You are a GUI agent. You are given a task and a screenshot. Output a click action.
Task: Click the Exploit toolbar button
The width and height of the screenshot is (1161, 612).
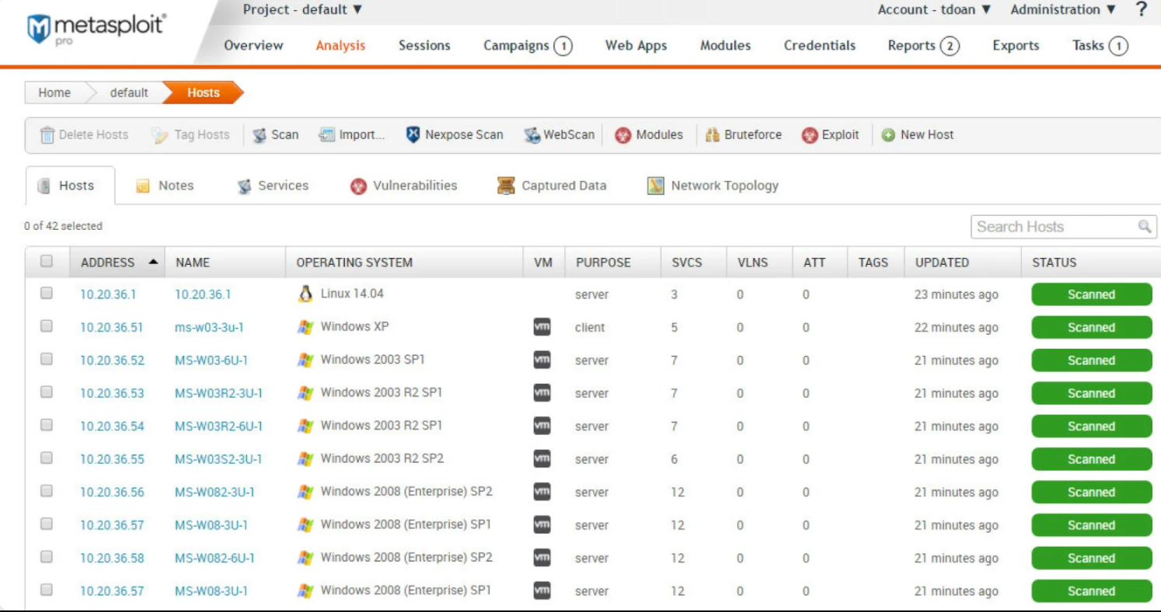[831, 135]
